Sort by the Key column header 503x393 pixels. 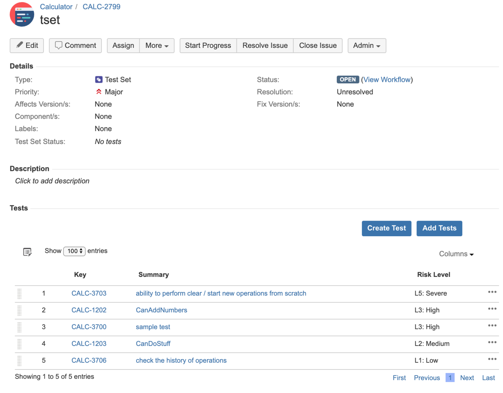pyautogui.click(x=80, y=275)
